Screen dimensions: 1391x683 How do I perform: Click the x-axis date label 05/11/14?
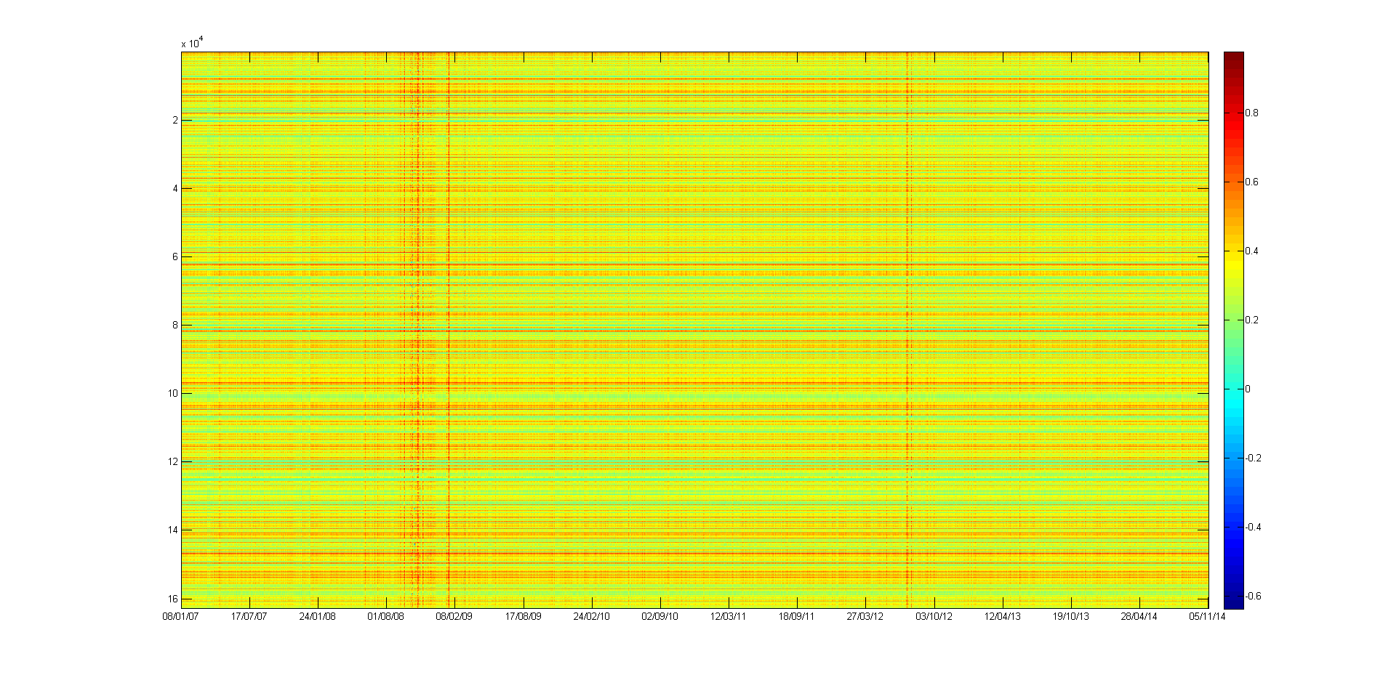(1208, 616)
